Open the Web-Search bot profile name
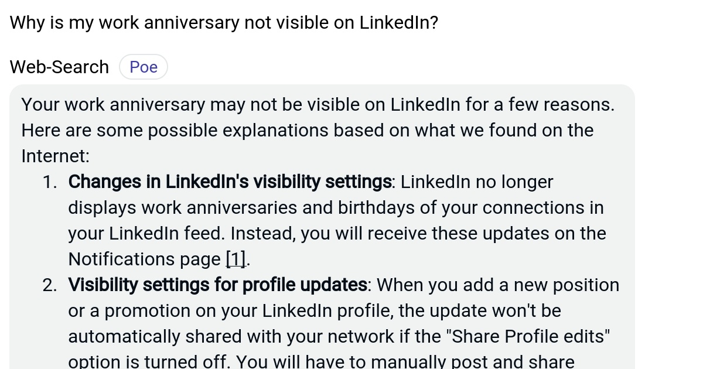This screenshot has width=703, height=369. coord(59,66)
